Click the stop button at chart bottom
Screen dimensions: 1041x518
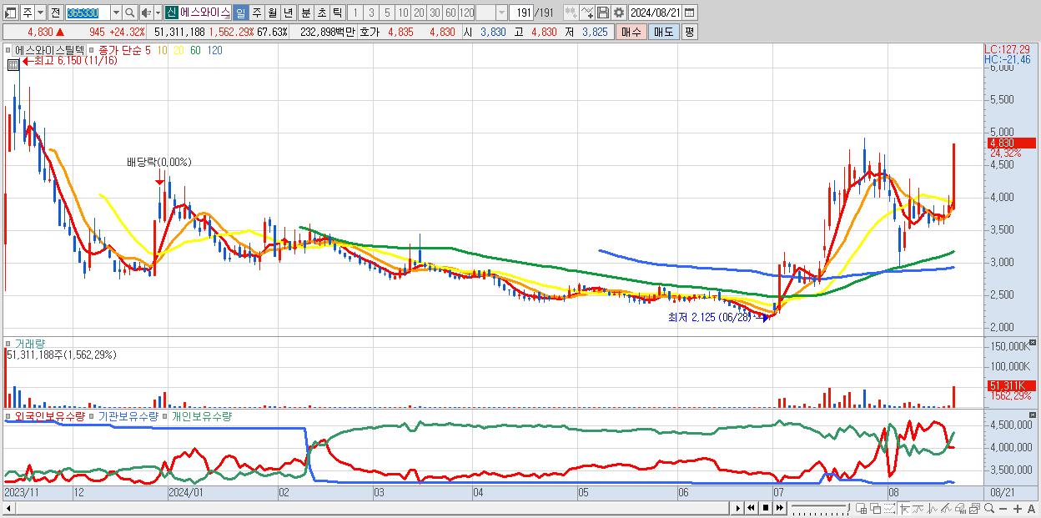[765, 508]
